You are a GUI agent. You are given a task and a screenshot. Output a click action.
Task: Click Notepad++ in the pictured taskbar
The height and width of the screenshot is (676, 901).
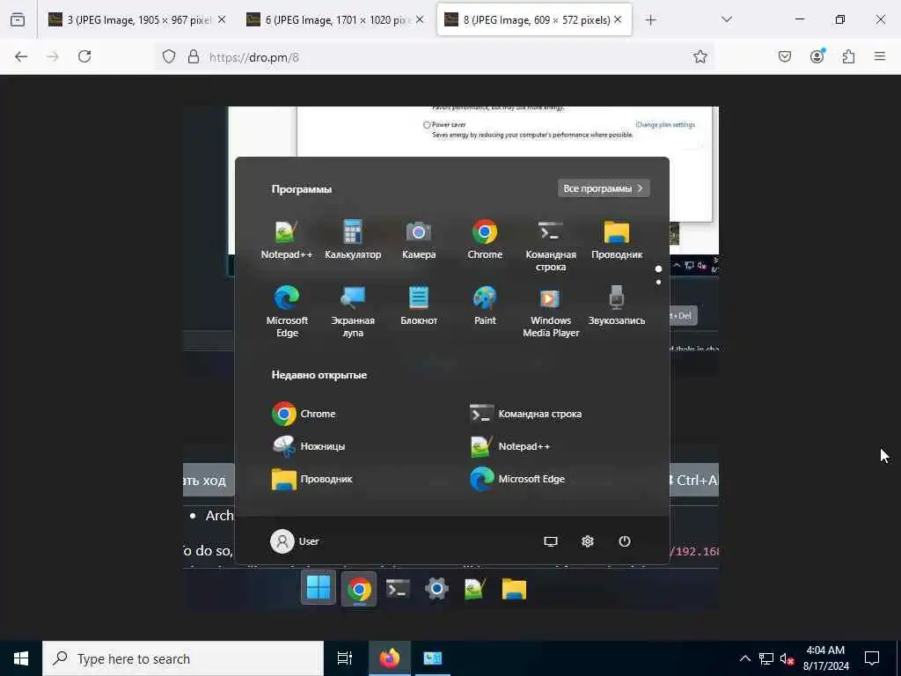click(x=475, y=589)
